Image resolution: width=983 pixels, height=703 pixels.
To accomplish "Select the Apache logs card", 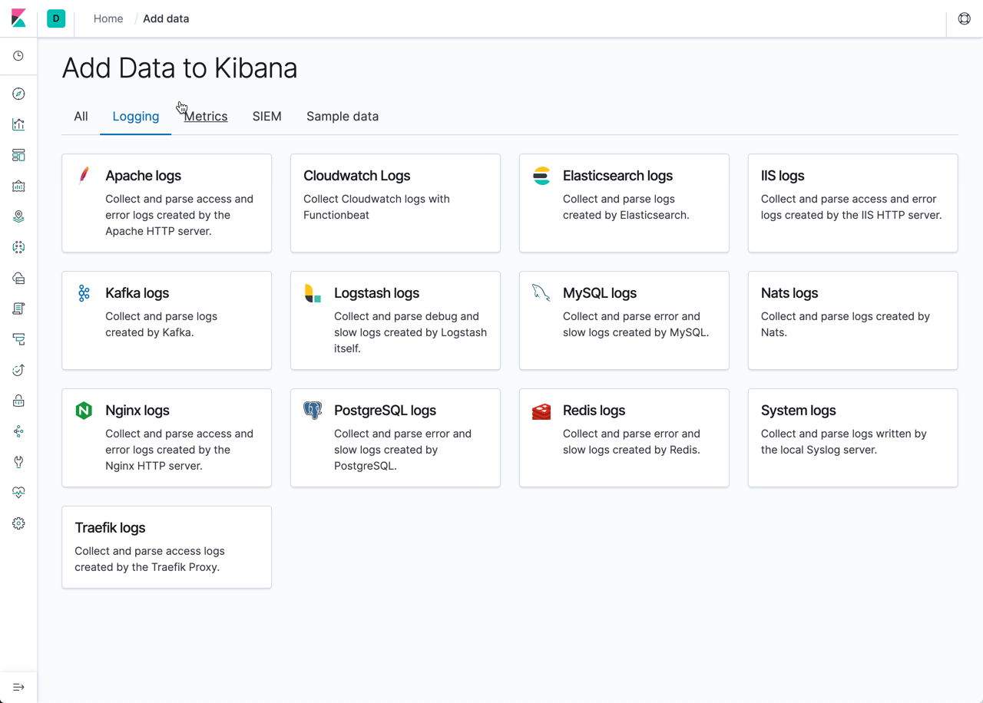I will pyautogui.click(x=166, y=203).
